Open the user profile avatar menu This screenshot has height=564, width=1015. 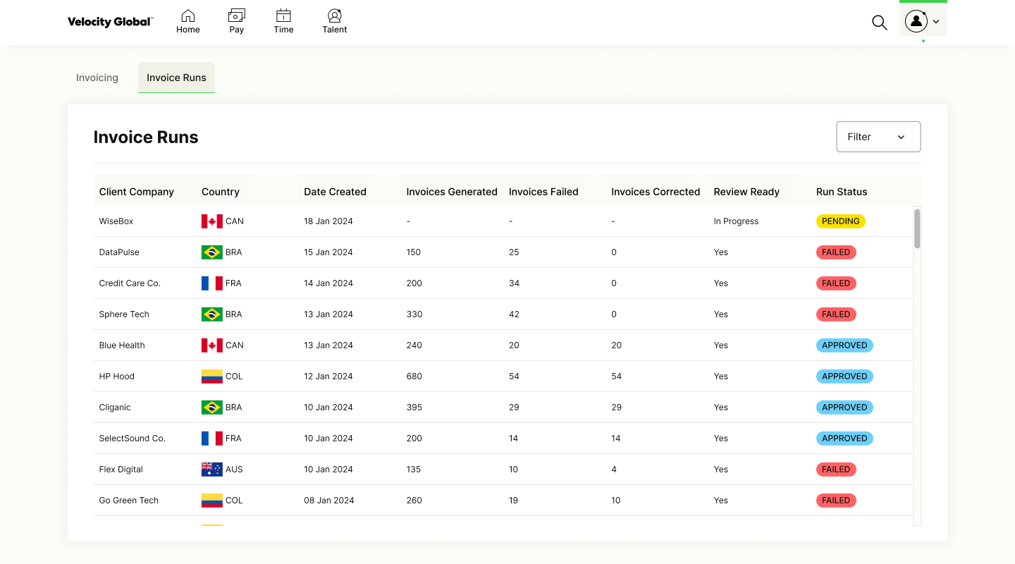(923, 21)
